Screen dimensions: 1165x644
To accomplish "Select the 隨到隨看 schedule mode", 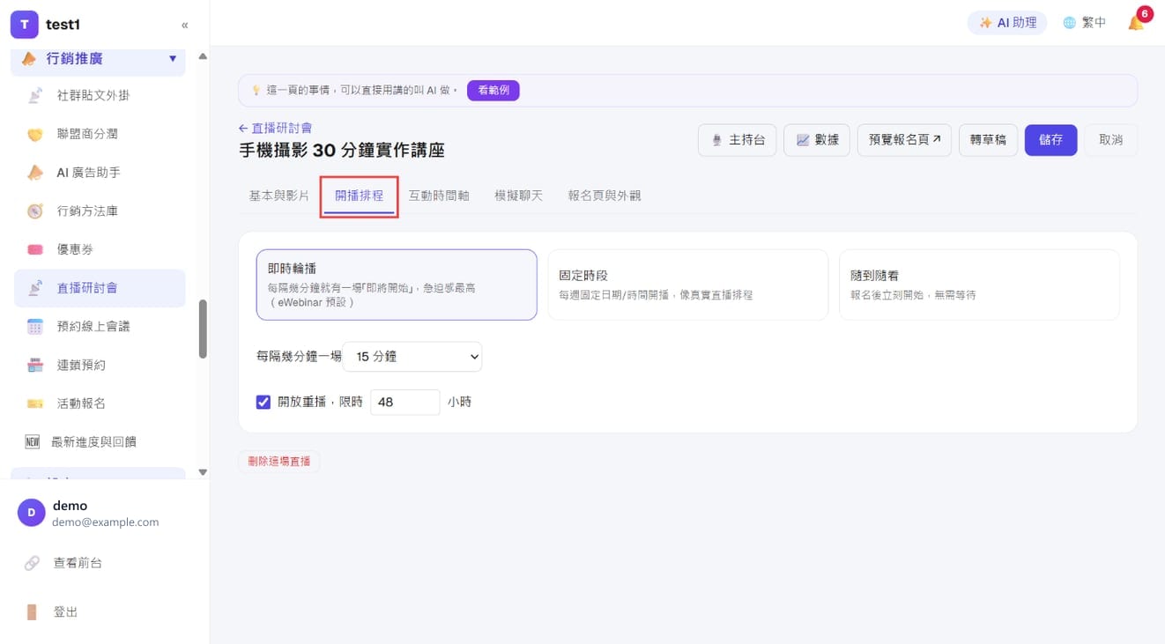I will (979, 285).
